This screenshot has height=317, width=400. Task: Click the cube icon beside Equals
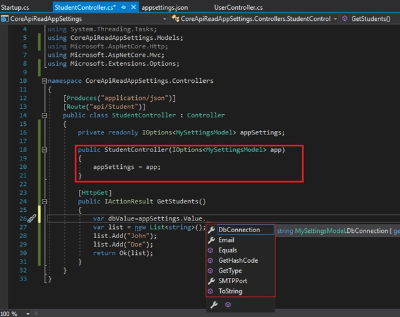210,250
